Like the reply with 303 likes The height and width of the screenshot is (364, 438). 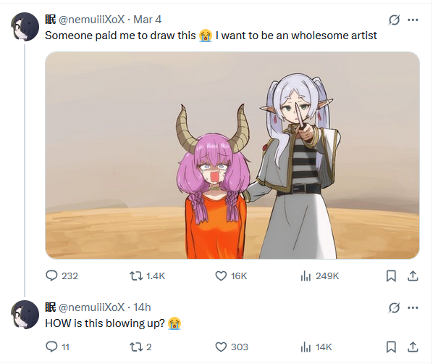(221, 347)
